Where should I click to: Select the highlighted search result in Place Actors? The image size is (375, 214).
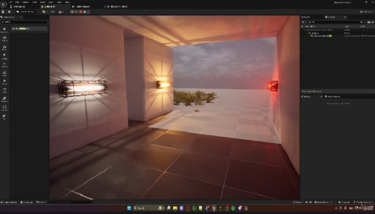(x=29, y=29)
